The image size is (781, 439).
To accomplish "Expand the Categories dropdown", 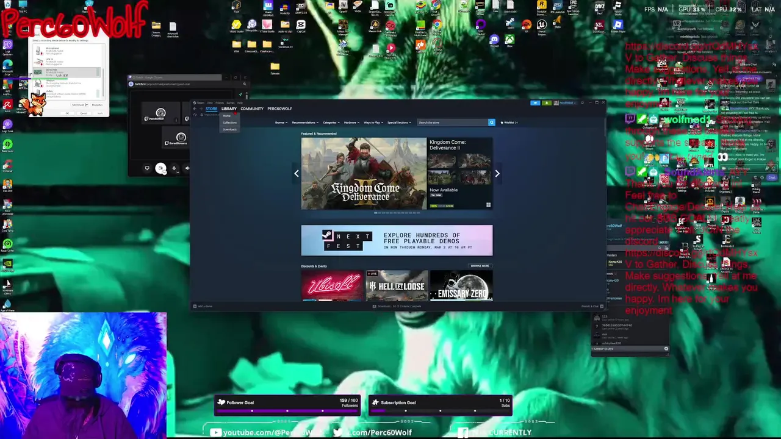I will (x=331, y=123).
